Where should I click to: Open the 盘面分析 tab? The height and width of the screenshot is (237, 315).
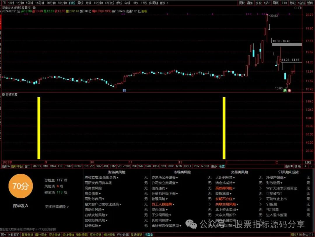pyautogui.click(x=27, y=235)
